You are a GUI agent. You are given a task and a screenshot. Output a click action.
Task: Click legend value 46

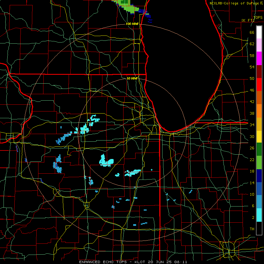tap(252, 90)
